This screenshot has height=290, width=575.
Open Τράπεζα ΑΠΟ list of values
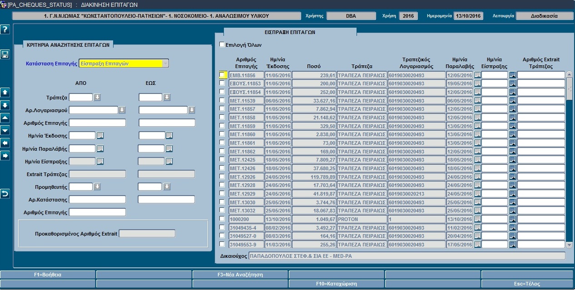97,97
